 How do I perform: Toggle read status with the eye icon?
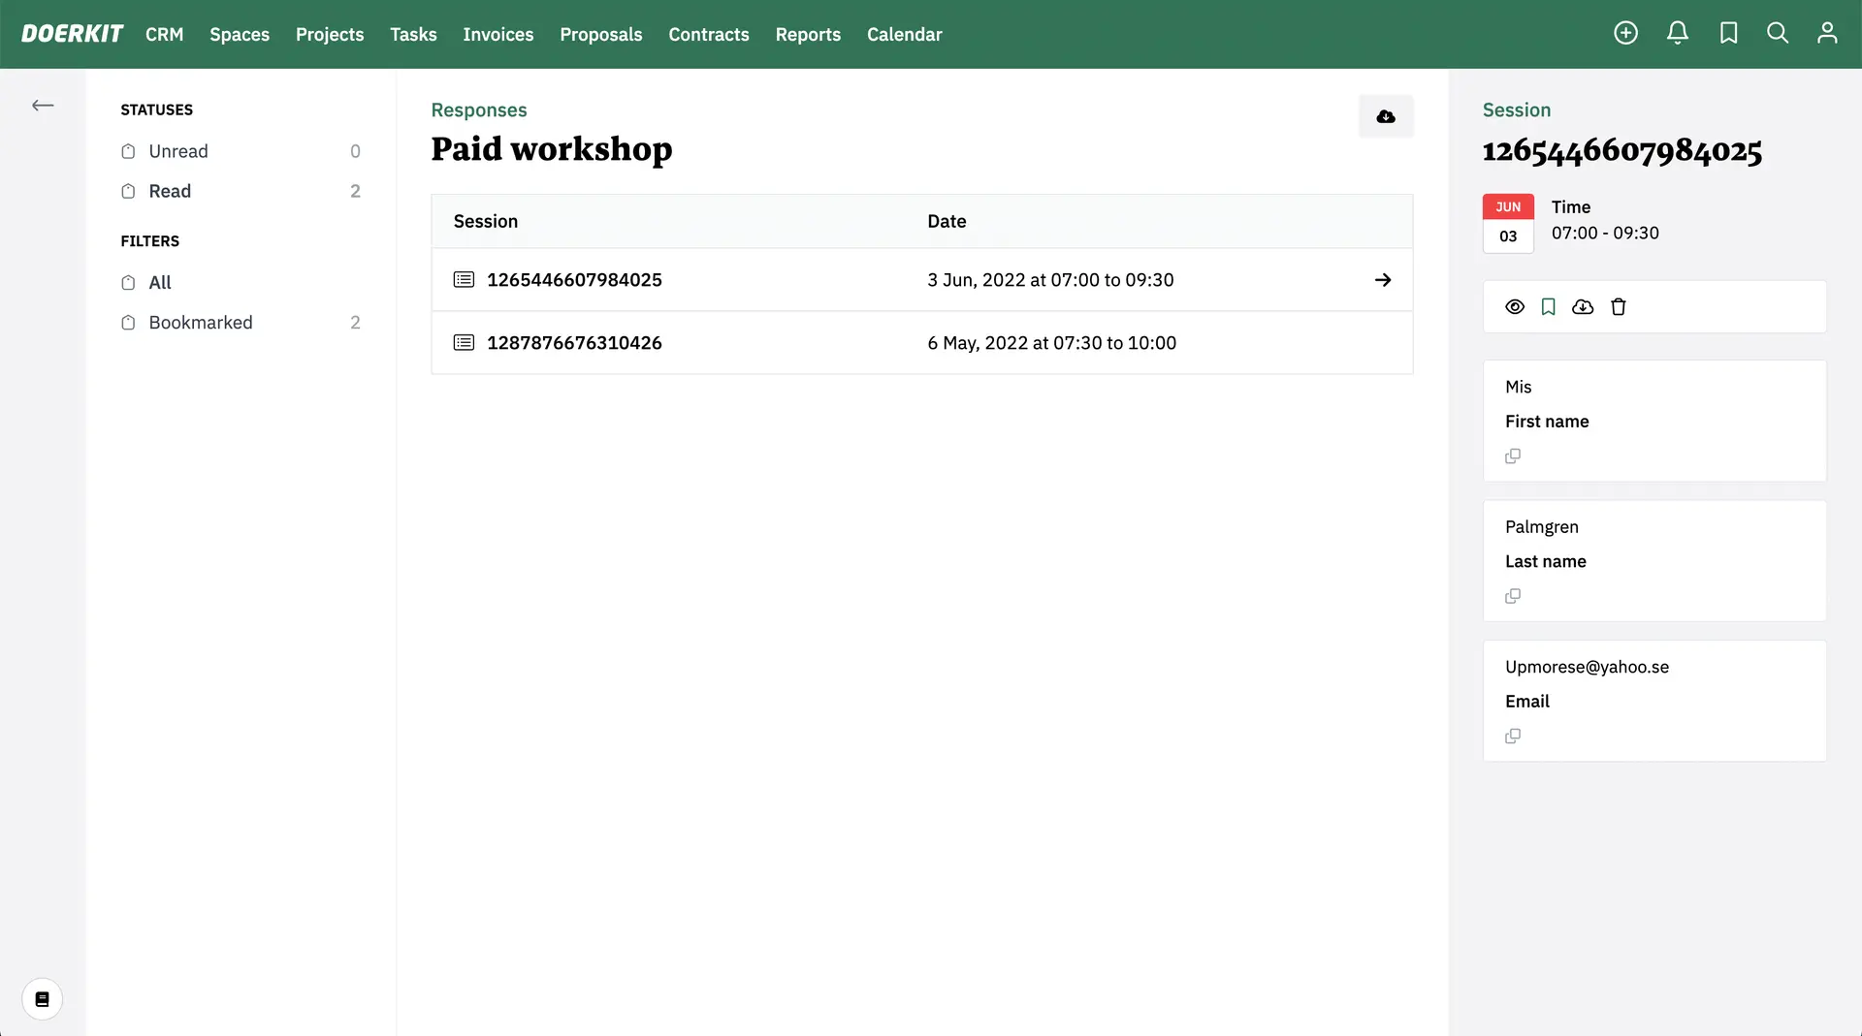pyautogui.click(x=1514, y=307)
